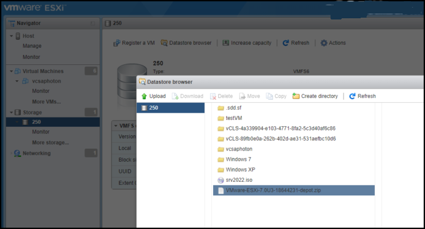
Task: Open Monitor under vcsaphoton
Action: [41, 91]
